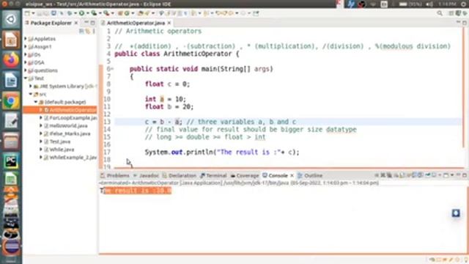Switch to the Coverage tab

click(245, 175)
